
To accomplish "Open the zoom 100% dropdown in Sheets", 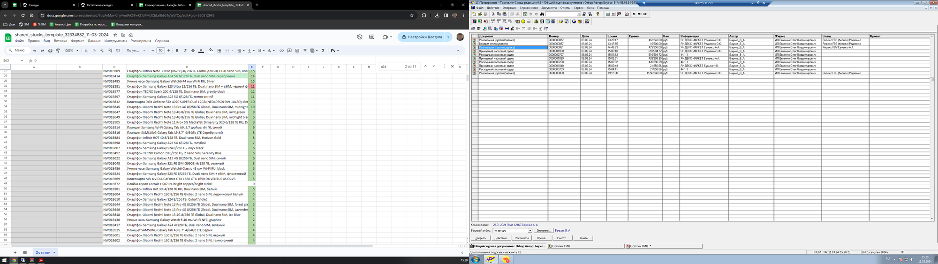I will [x=71, y=51].
